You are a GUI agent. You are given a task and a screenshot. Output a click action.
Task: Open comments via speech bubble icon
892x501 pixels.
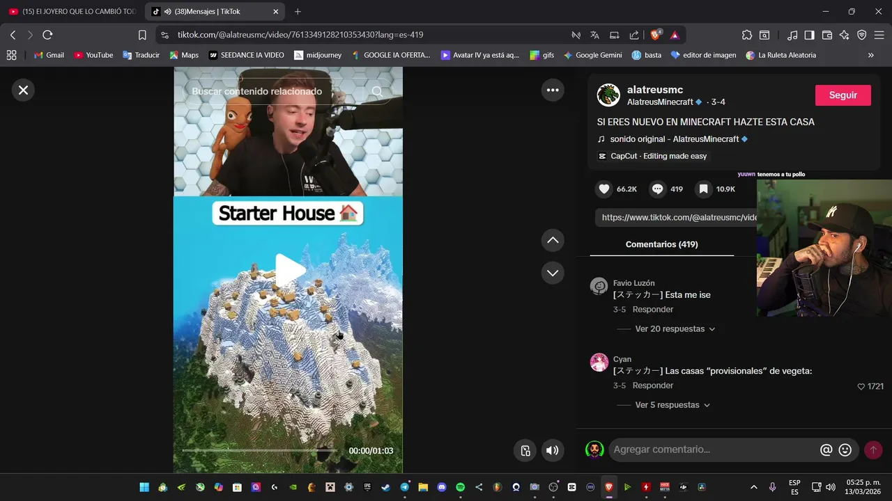tap(657, 189)
